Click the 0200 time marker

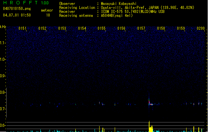[x=201, y=28]
